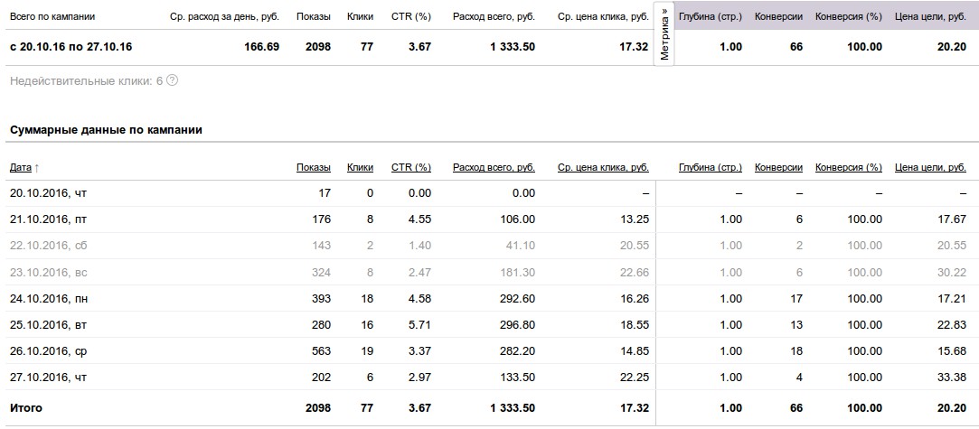Sort table by Дата column

tap(21, 167)
